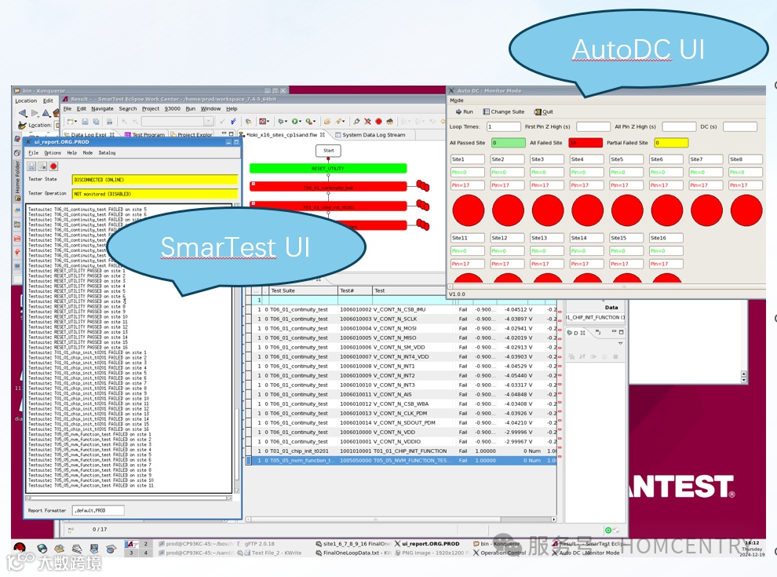Click the Quit button in Auto DC
Image resolution: width=777 pixels, height=577 pixels.
click(x=544, y=111)
